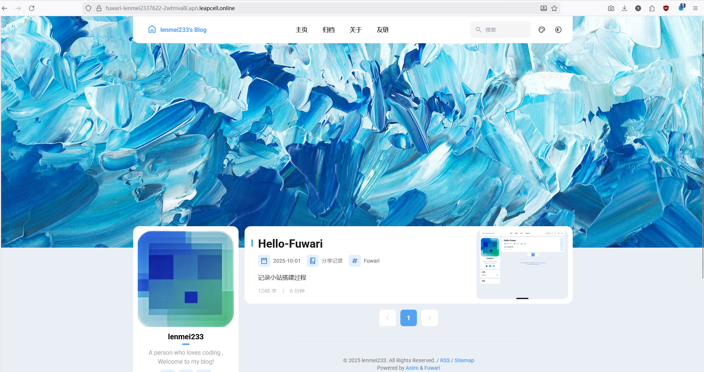This screenshot has height=372, width=704.
Task: Click the browser reload button
Action: coord(32,8)
